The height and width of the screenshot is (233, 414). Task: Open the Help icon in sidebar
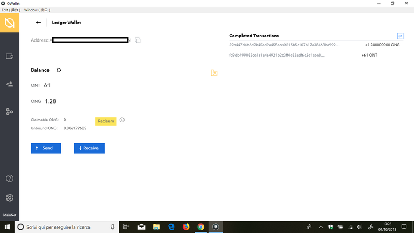pos(10,179)
